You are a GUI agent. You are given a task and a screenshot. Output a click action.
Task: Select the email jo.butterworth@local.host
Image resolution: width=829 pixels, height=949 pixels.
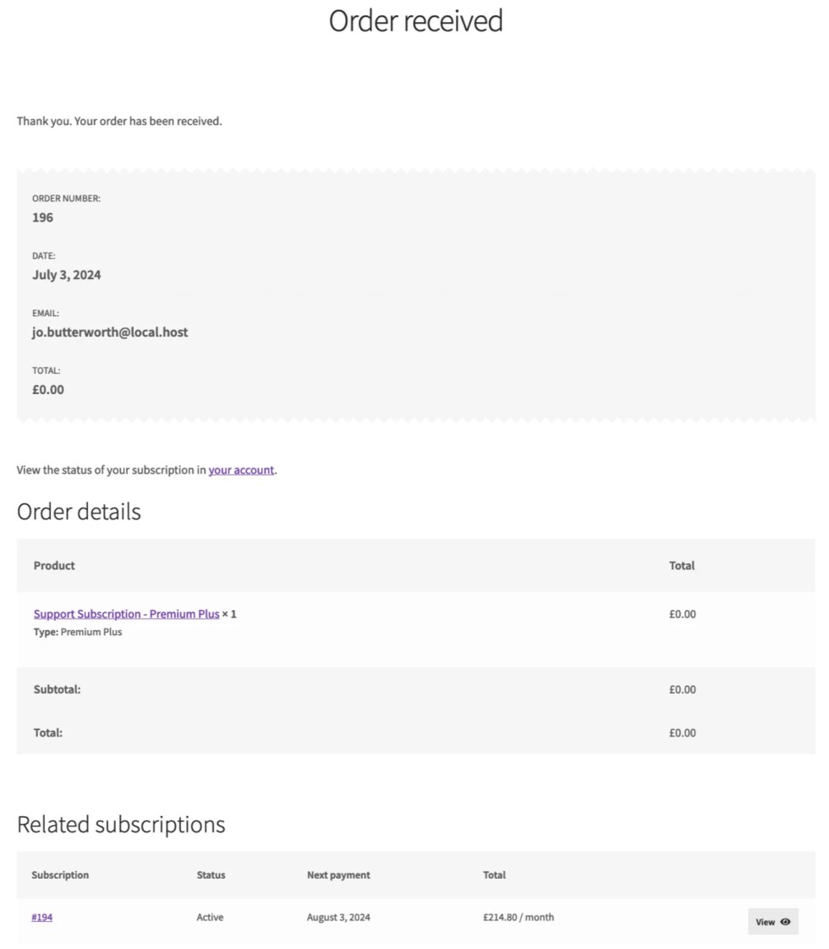[x=110, y=332]
